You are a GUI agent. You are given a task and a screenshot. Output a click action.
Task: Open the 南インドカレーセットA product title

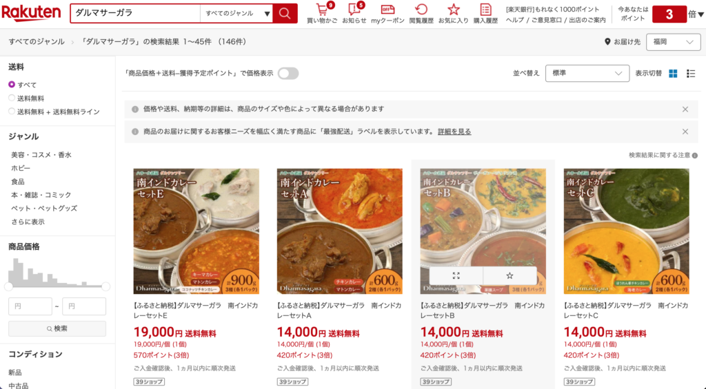339,311
